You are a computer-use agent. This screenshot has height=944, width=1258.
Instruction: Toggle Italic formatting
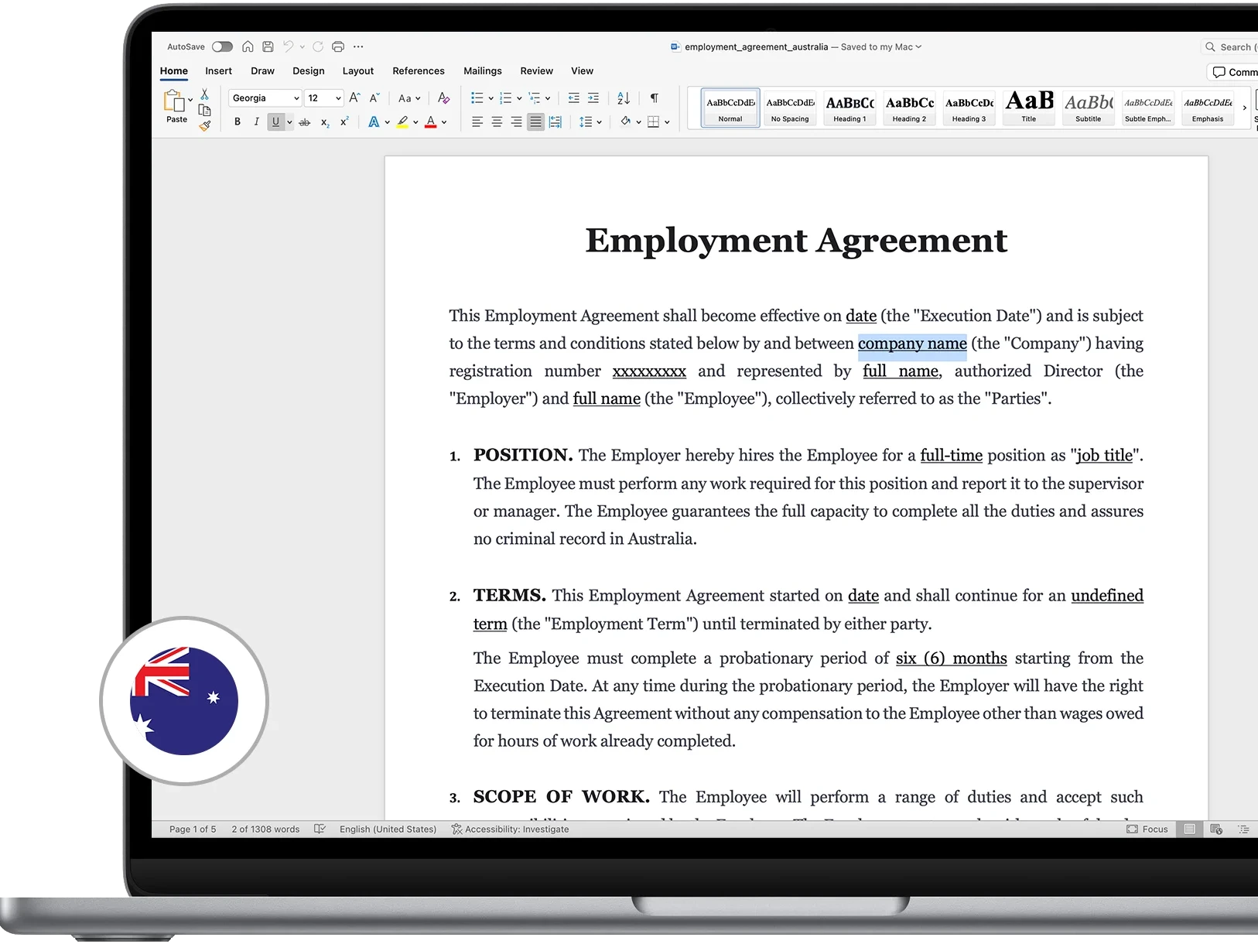256,121
